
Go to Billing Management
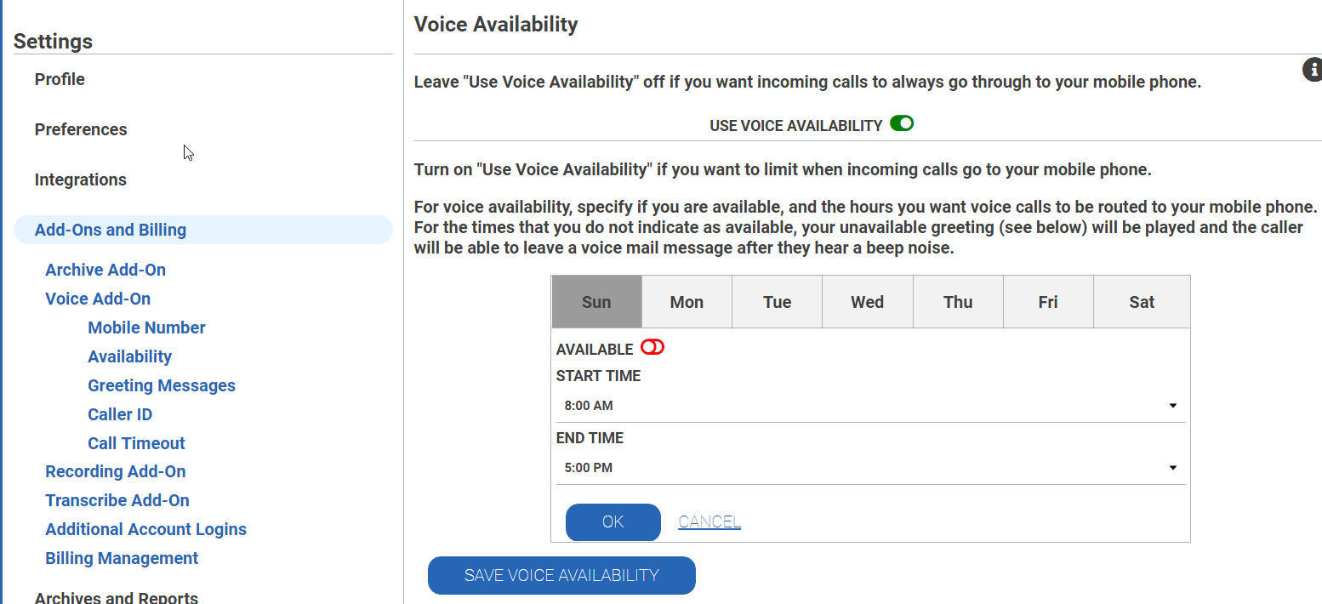[x=122, y=558]
